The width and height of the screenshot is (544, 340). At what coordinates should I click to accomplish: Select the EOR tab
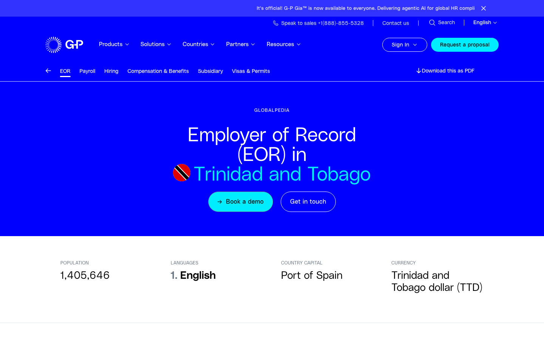65,71
